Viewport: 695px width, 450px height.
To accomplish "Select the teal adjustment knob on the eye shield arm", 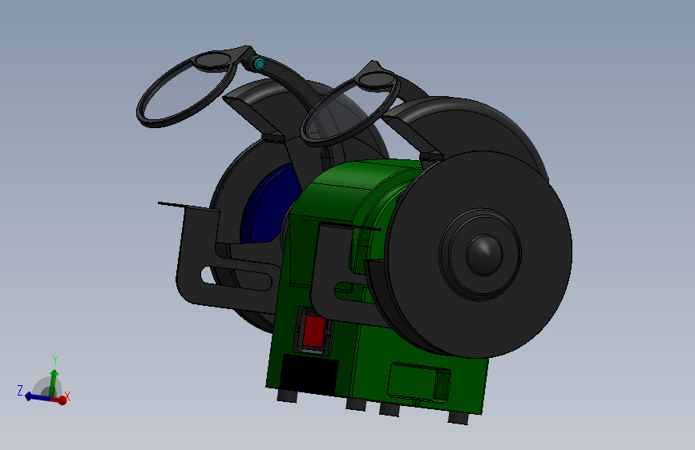I will (x=259, y=64).
